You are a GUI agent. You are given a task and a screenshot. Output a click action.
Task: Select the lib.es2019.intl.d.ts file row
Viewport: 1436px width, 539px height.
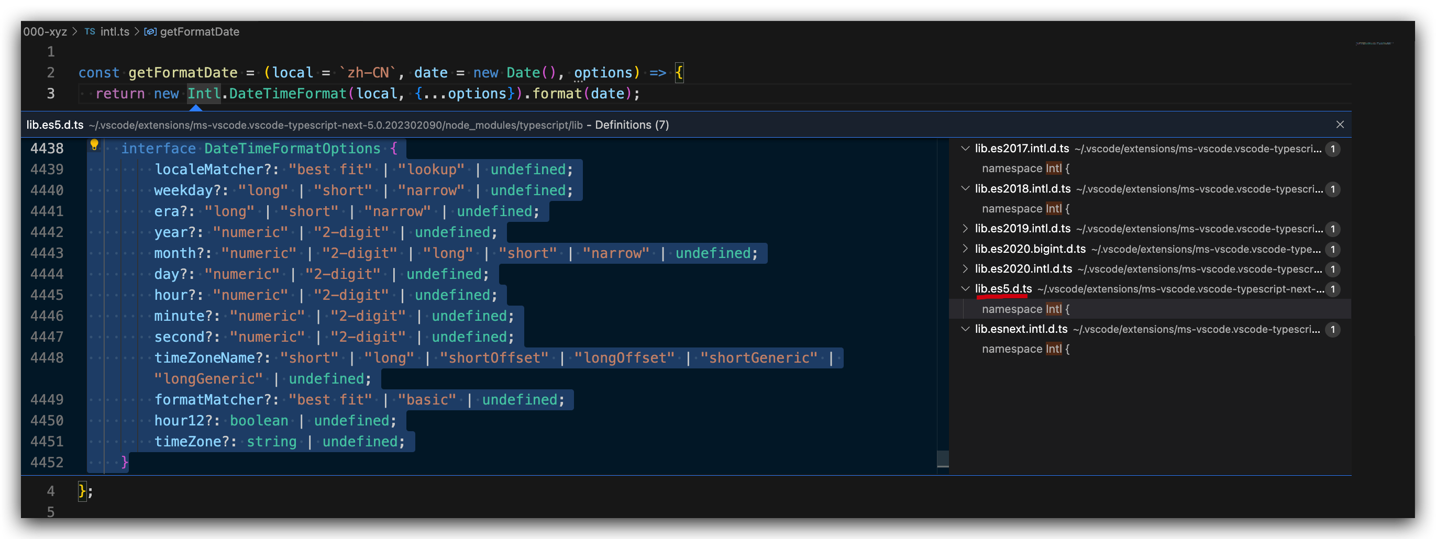[1150, 228]
